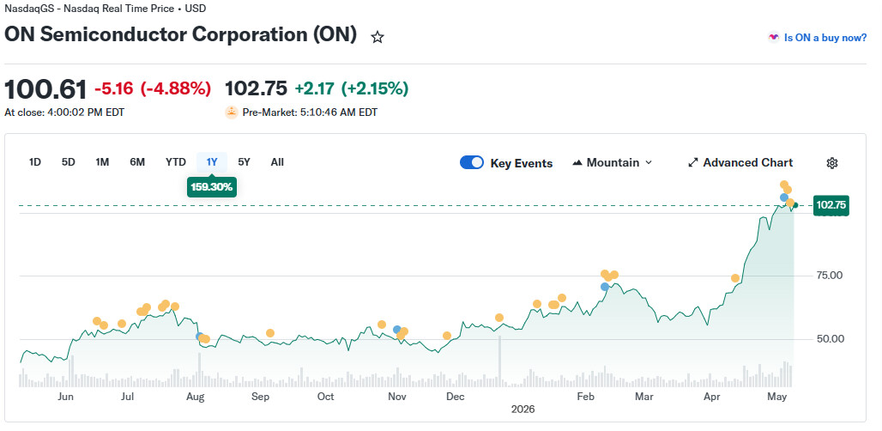The height and width of the screenshot is (431, 882).
Task: Click the +2.17 (+2.15%) pre-market change
Action: (352, 89)
